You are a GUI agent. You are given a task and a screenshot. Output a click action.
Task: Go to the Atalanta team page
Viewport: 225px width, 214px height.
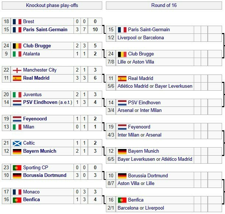[x=31, y=54]
